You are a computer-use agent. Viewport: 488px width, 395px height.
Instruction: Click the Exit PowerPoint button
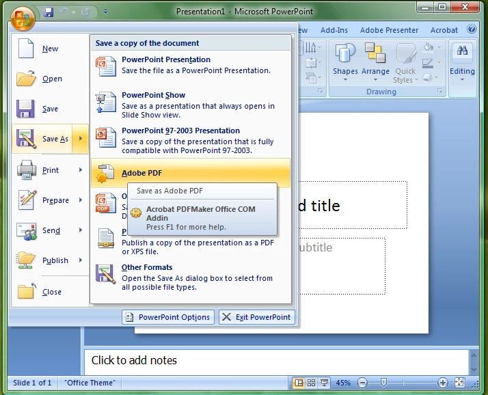pos(257,317)
